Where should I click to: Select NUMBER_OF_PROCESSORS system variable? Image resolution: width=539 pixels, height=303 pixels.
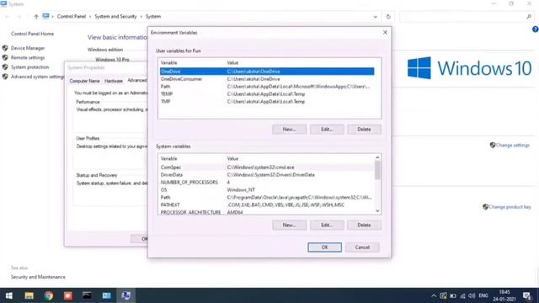pos(267,183)
